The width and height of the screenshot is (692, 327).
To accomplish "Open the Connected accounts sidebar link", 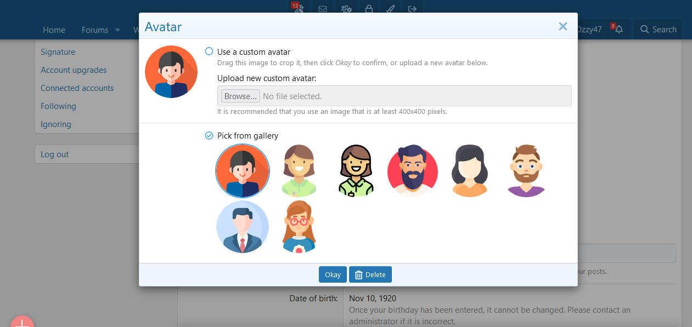I will tap(77, 88).
